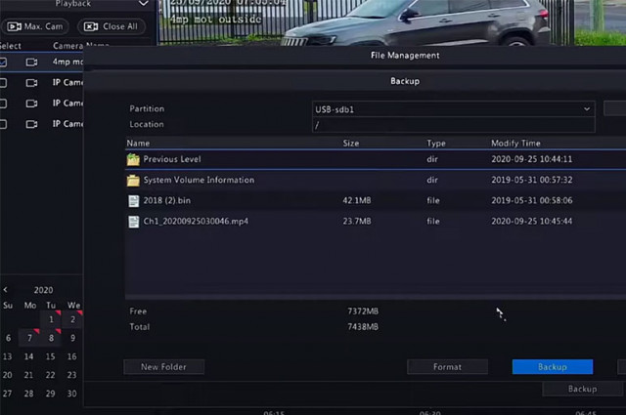Click modify time 2019-05-31 00:58:06
The height and width of the screenshot is (415, 626).
(x=532, y=200)
